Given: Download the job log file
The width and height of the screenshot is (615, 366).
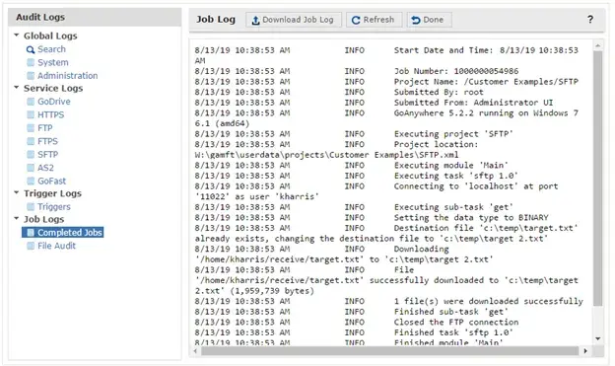Looking at the screenshot, I should click(x=294, y=20).
